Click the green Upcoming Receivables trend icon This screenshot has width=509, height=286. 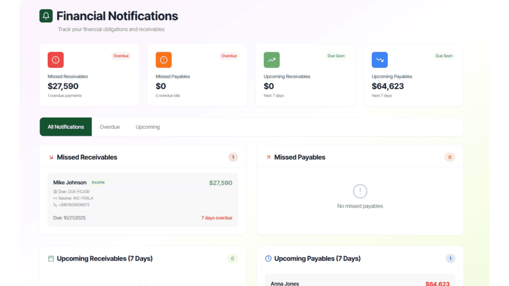271,60
